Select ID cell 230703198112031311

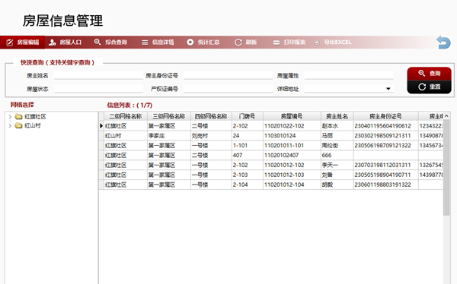385,165
